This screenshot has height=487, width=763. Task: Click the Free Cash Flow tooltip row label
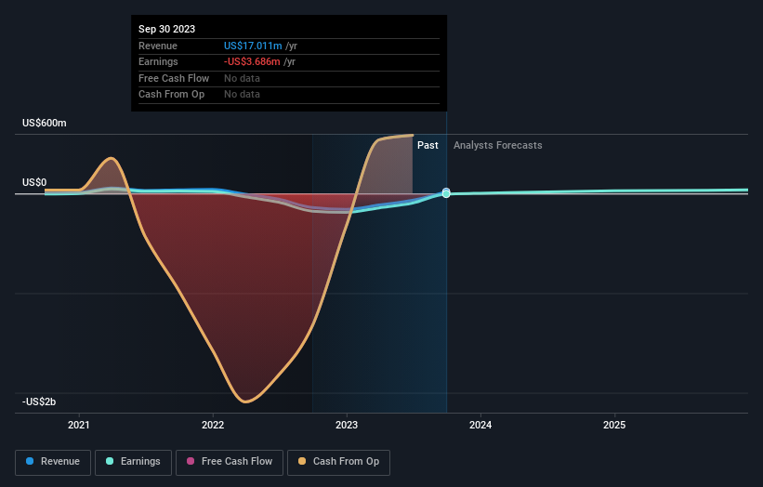point(174,78)
